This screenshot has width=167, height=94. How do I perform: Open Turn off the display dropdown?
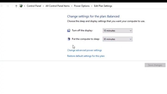pos(118,31)
